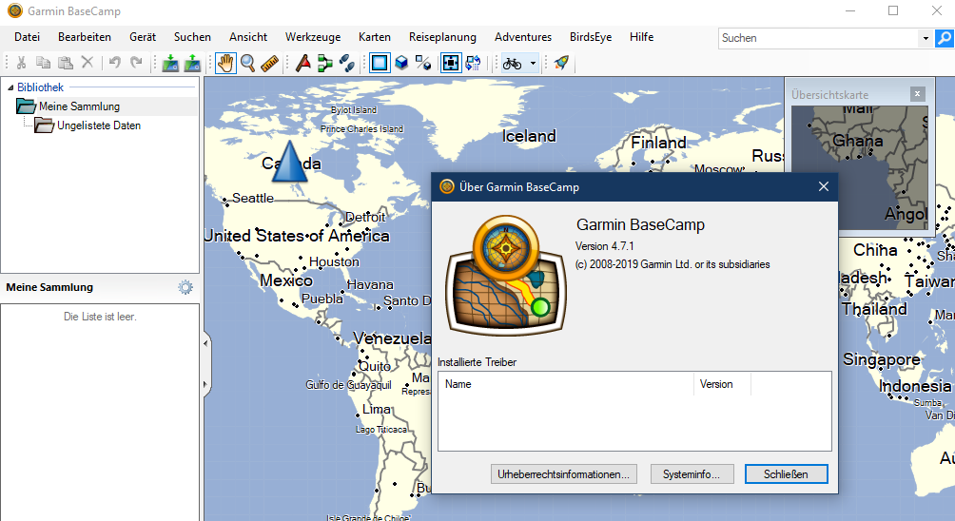Select the New Route tool

point(325,63)
